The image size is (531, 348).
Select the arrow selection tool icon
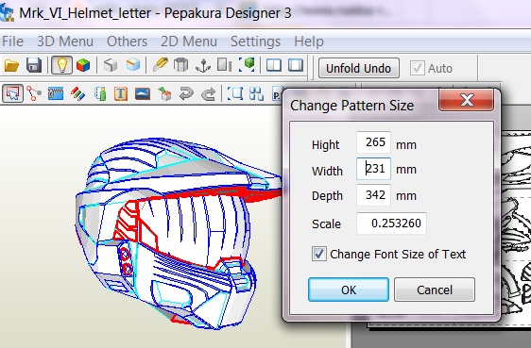pos(12,93)
